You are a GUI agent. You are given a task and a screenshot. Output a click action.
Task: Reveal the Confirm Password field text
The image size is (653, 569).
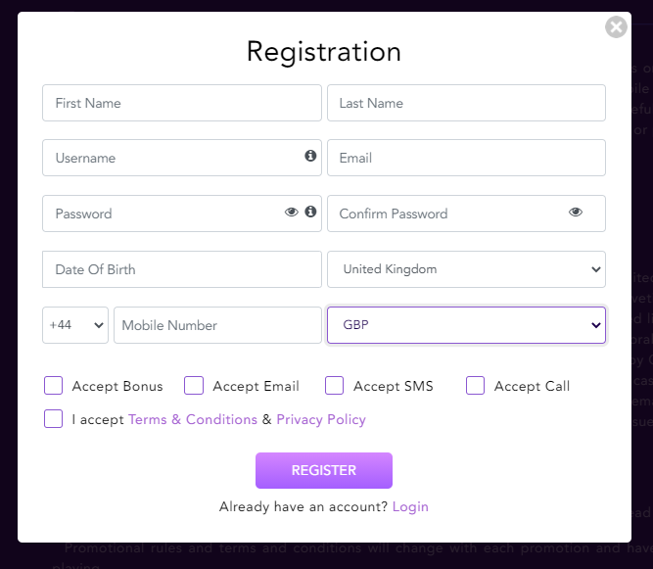click(x=576, y=212)
